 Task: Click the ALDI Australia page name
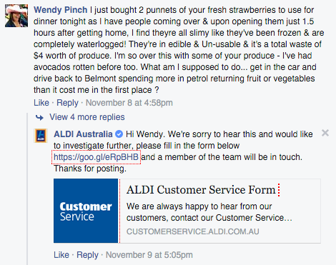click(83, 134)
